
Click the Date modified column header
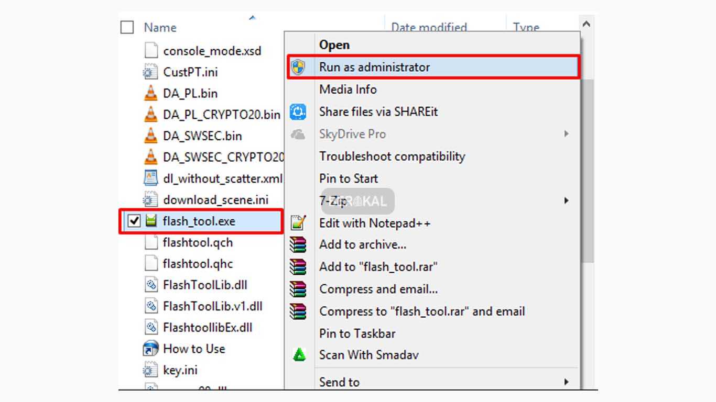[429, 27]
